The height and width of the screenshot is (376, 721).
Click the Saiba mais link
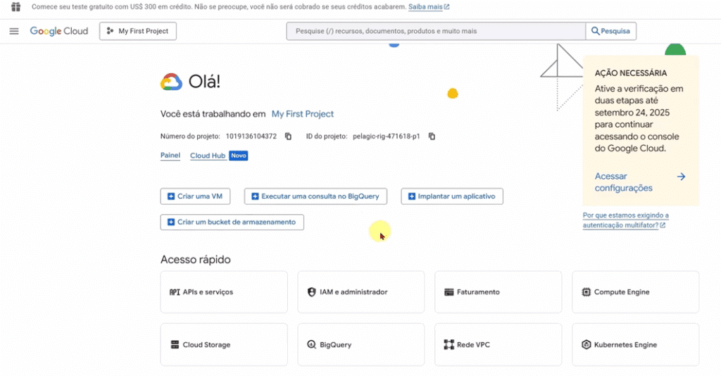coord(429,7)
